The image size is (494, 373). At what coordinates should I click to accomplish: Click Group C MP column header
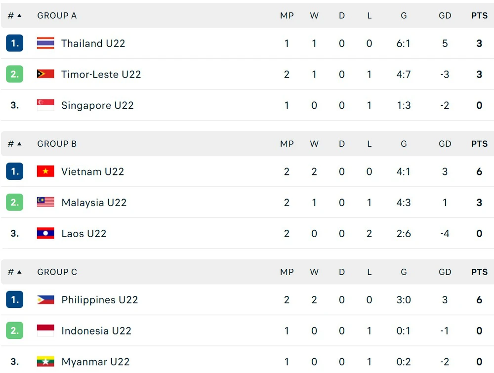click(x=287, y=272)
